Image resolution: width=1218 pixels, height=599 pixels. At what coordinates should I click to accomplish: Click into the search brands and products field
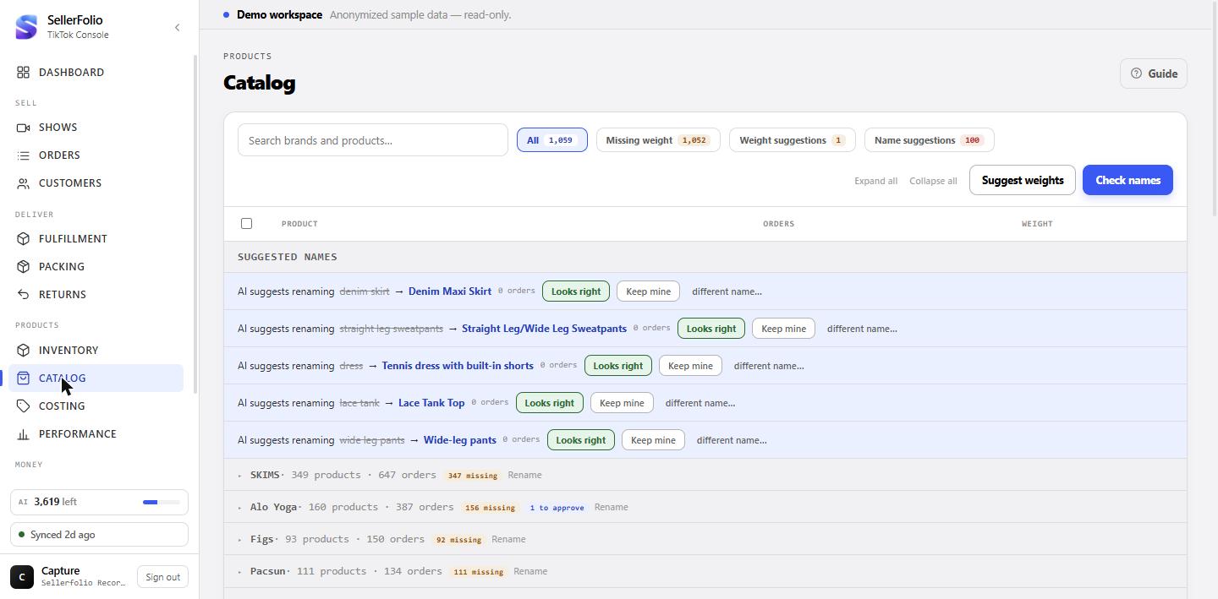(373, 140)
